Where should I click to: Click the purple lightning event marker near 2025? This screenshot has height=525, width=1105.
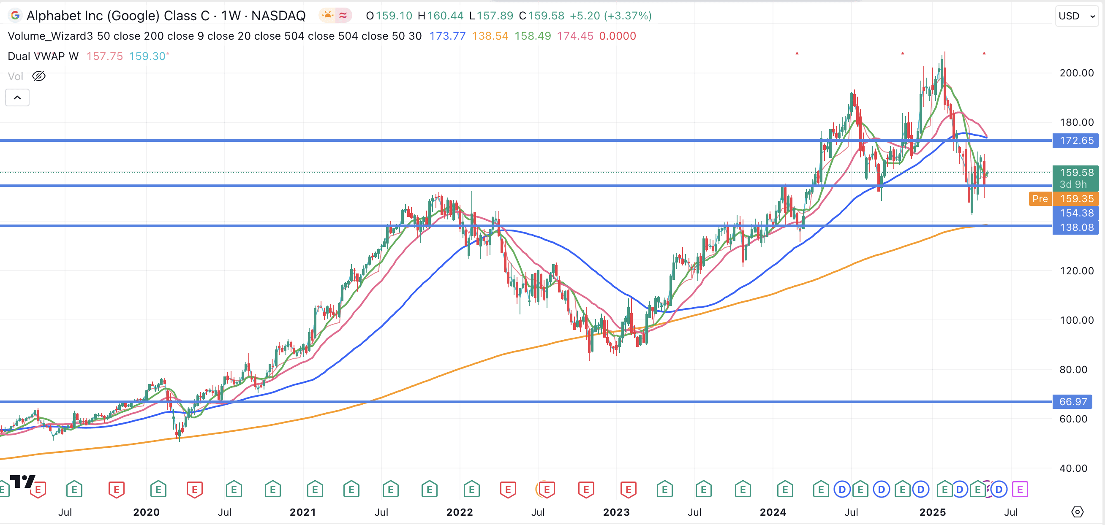(989, 489)
